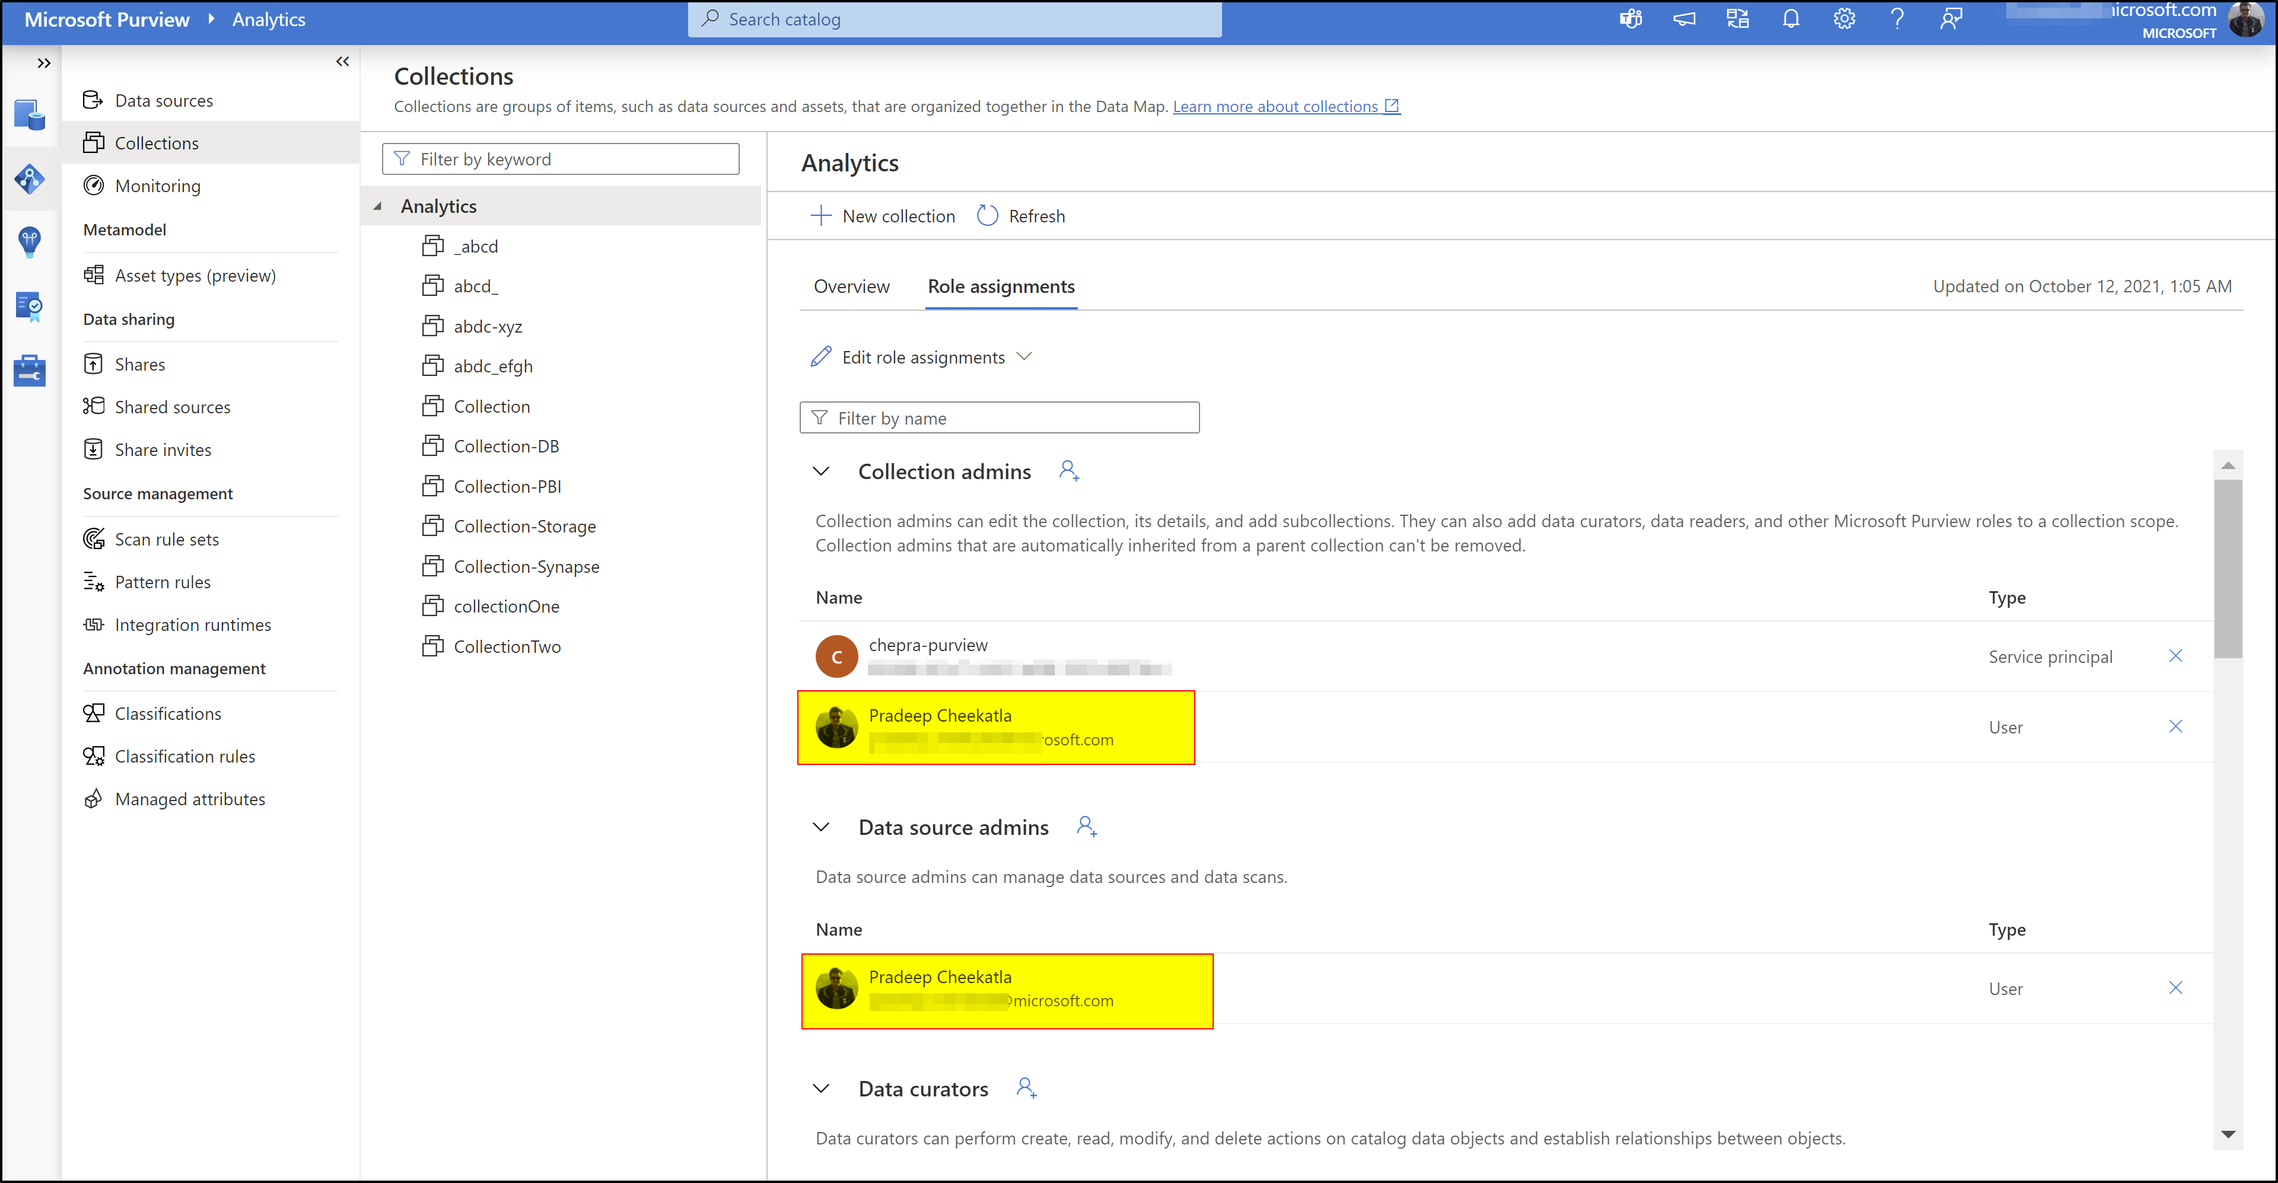Open the account profile picture
This screenshot has width=2278, height=1183.
[x=2246, y=20]
